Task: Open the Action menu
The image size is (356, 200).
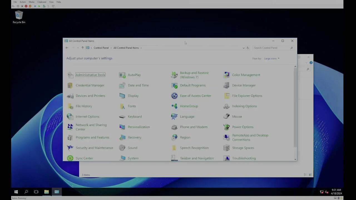Action: (x=23, y=2)
